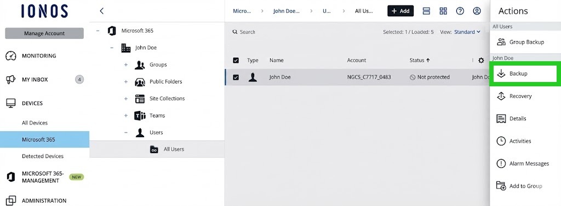Open the U... breadcrumb link
Image resolution: width=561 pixels, height=206 pixels.
coord(327,11)
